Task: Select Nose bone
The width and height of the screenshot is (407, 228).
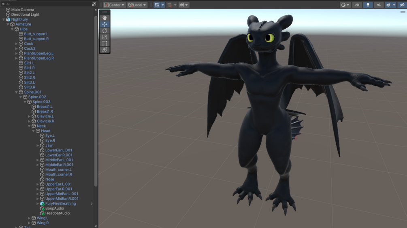Action: (x=49, y=180)
